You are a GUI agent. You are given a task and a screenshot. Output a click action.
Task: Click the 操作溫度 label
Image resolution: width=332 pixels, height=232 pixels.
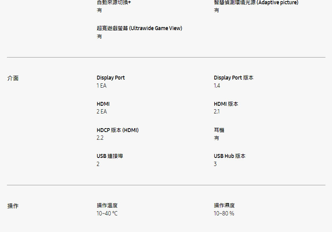tap(107, 205)
